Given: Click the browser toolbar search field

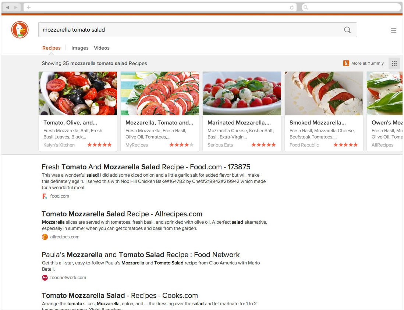Looking at the screenshot, I should pyautogui.click(x=351, y=7).
